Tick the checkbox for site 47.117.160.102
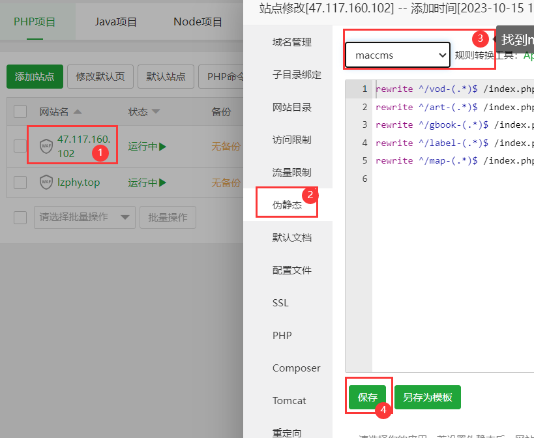 click(20, 146)
